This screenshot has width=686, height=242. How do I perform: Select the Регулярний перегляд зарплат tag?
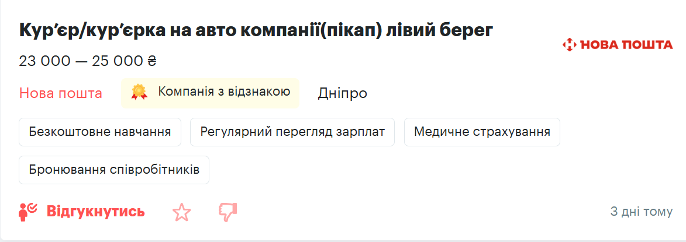tap(292, 132)
